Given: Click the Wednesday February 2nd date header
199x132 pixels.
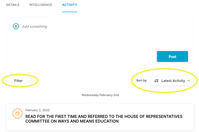Looking at the screenshot, I should click(x=100, y=95).
